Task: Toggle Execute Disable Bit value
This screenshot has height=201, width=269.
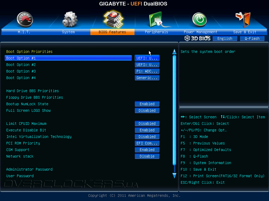Action: [x=147, y=130]
